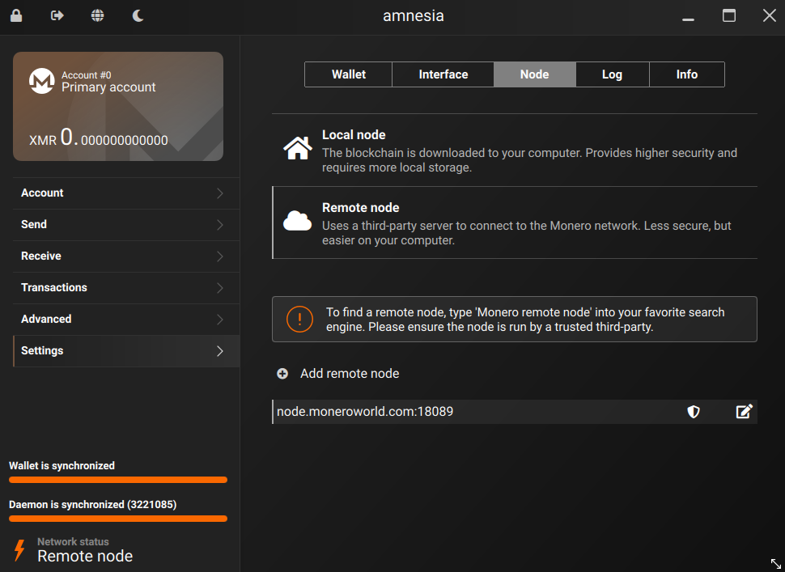Open language selection via the globe icon
785x572 pixels.
pyautogui.click(x=98, y=15)
